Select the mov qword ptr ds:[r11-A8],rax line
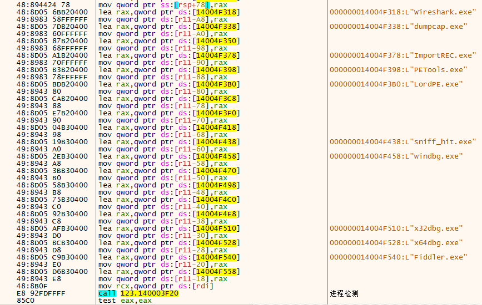Screen dimensions: 482x305 [x=163, y=19]
